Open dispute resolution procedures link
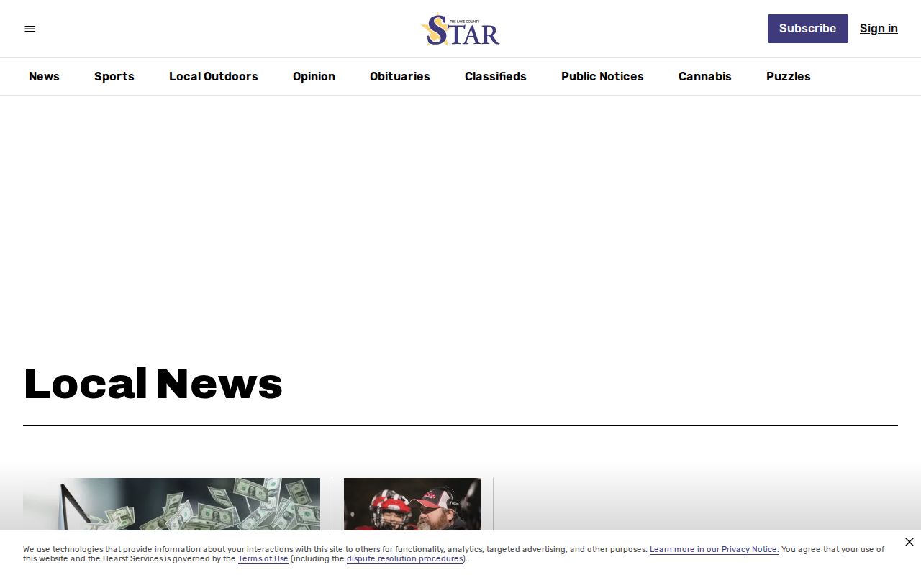This screenshot has width=921, height=575. (x=405, y=559)
